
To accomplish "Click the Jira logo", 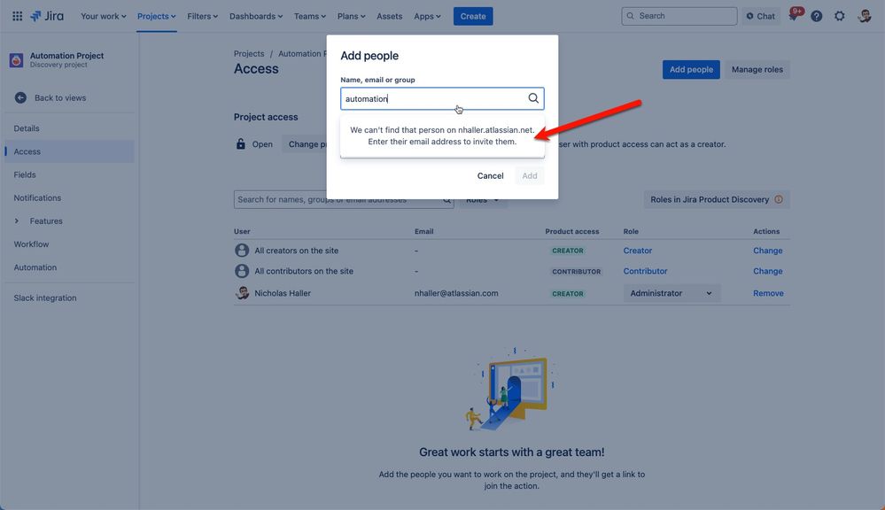I will coord(47,16).
